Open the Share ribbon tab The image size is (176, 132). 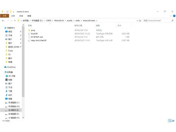pos(21,16)
